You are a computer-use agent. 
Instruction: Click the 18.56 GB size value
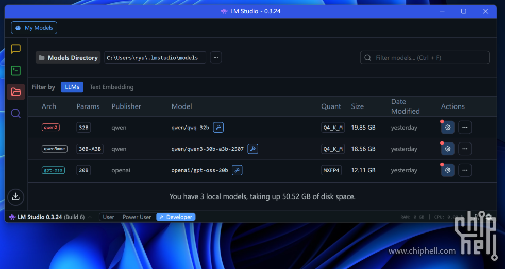pyautogui.click(x=363, y=149)
